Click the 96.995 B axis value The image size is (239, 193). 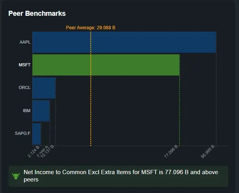208,151
